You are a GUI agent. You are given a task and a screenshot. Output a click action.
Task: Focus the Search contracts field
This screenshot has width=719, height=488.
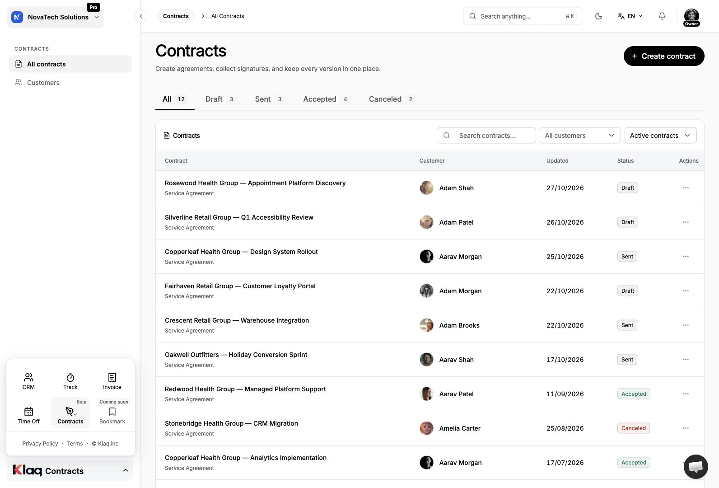click(486, 136)
